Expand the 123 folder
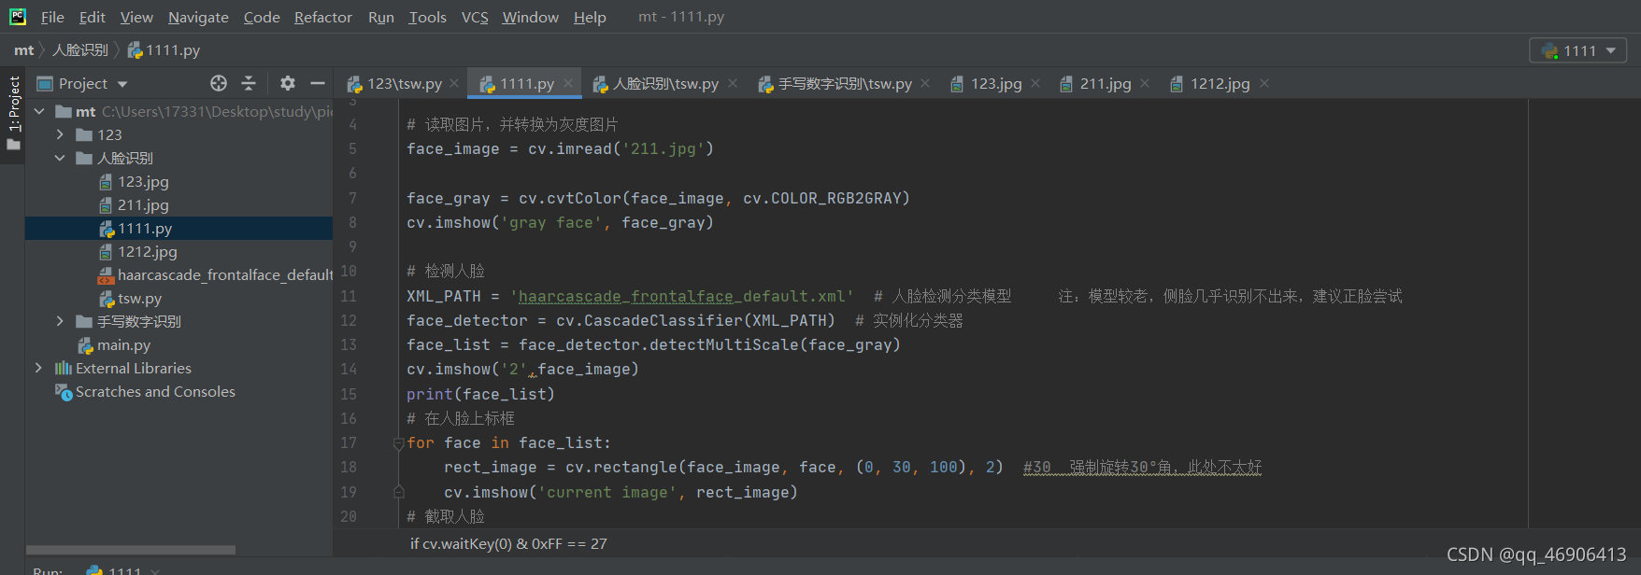Image resolution: width=1641 pixels, height=575 pixels. coord(60,134)
